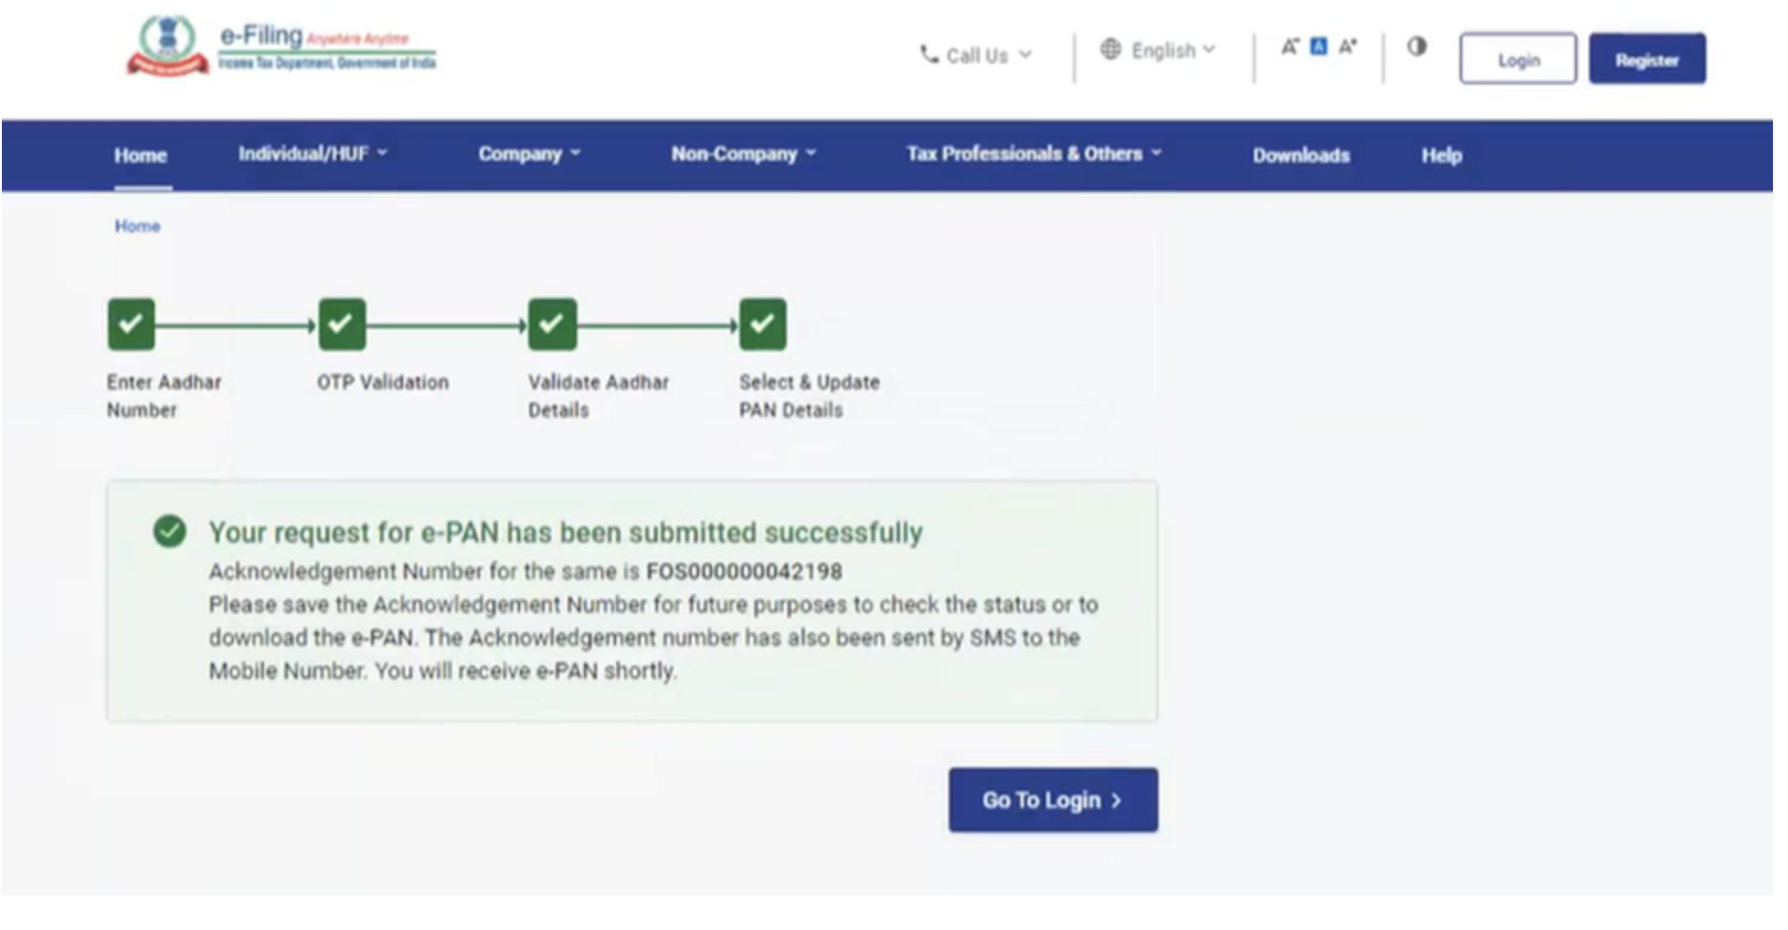Click the Go To Login button
This screenshot has width=1788, height=930.
pos(1053,800)
